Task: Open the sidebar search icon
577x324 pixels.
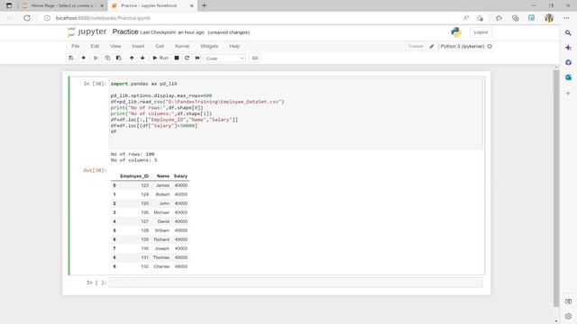Action: [x=568, y=33]
